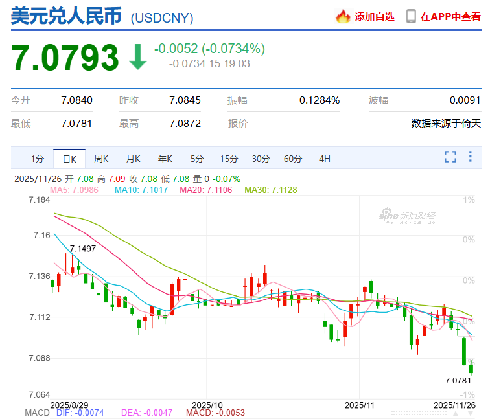Click the green down arrow price indicator
This screenshot has width=490, height=419.
tap(138, 56)
